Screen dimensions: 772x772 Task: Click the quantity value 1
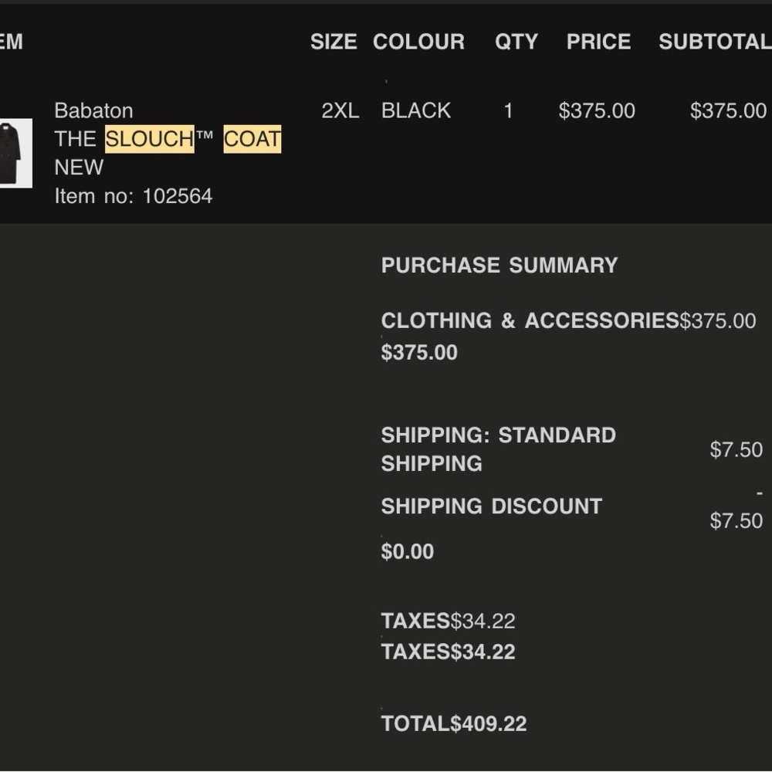(509, 110)
